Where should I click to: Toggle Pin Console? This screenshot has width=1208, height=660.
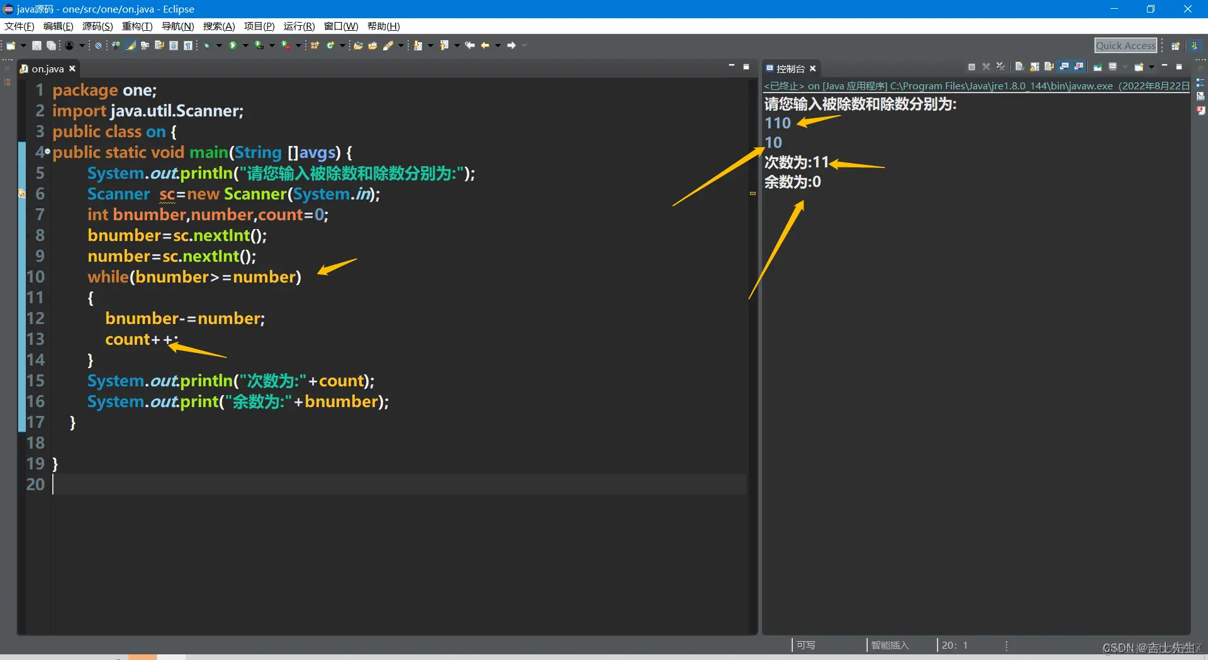1097,67
